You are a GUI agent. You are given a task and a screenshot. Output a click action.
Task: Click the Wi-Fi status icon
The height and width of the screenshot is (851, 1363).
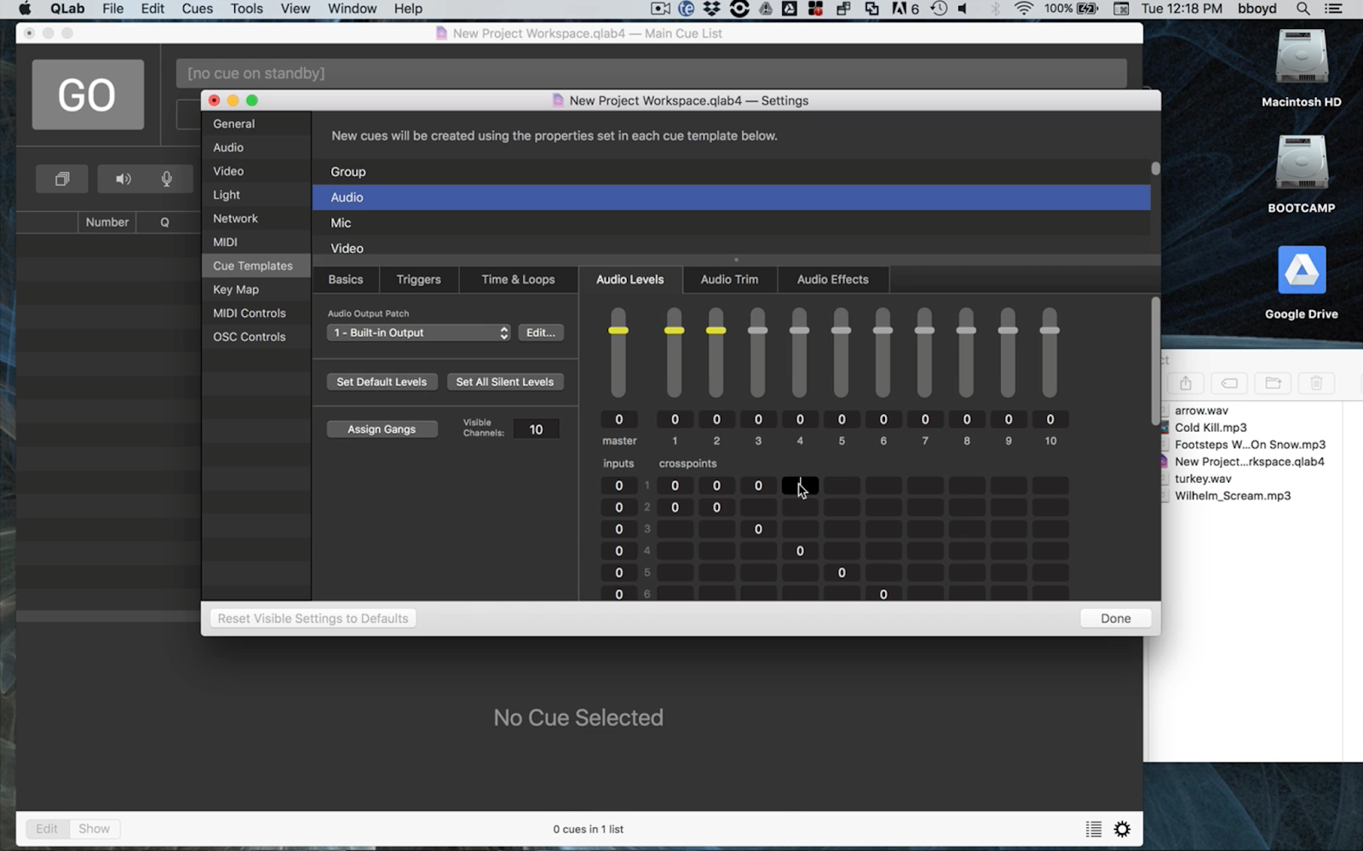tap(1023, 9)
